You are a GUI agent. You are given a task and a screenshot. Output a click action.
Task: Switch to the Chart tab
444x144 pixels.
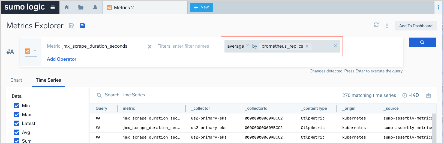pos(16,80)
